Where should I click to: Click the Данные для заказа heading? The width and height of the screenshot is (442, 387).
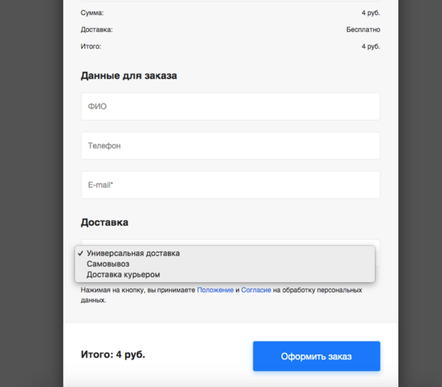[x=129, y=75]
